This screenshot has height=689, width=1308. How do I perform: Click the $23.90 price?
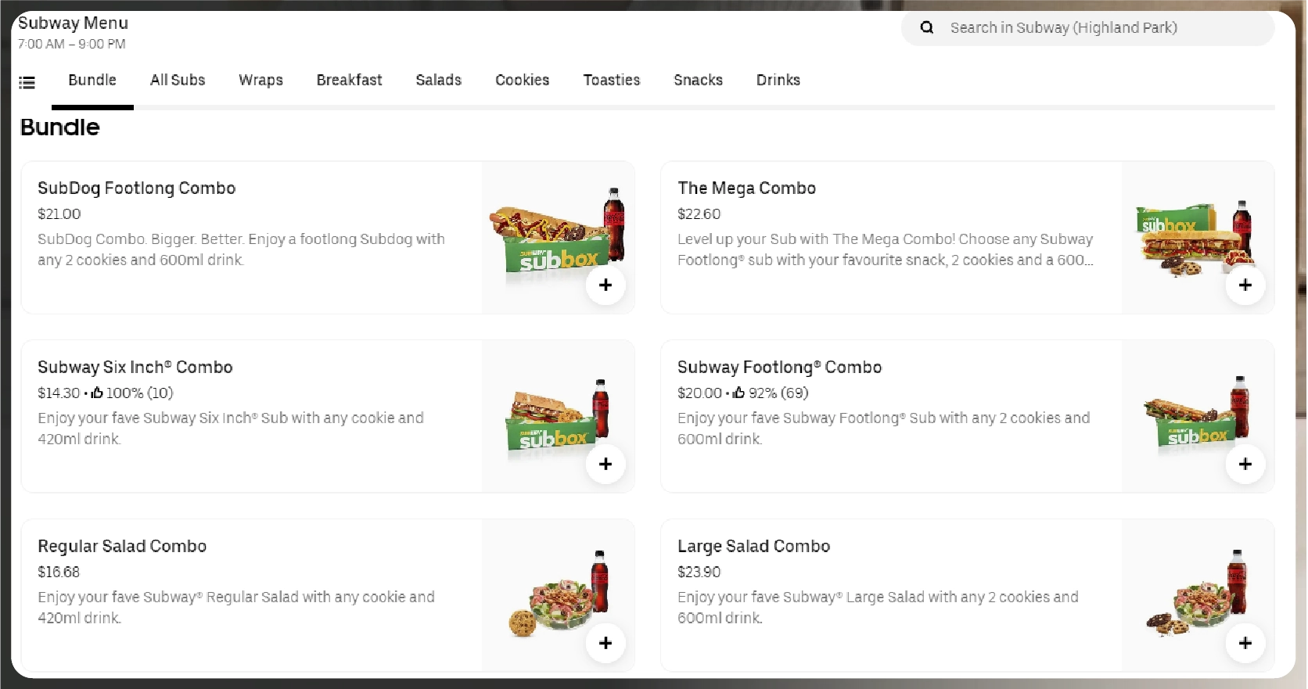pos(699,572)
